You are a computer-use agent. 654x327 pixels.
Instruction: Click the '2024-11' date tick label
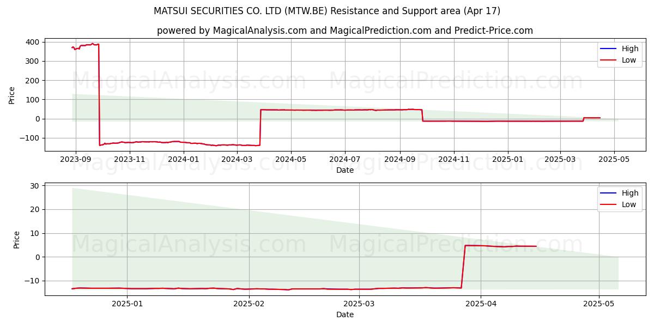(454, 159)
